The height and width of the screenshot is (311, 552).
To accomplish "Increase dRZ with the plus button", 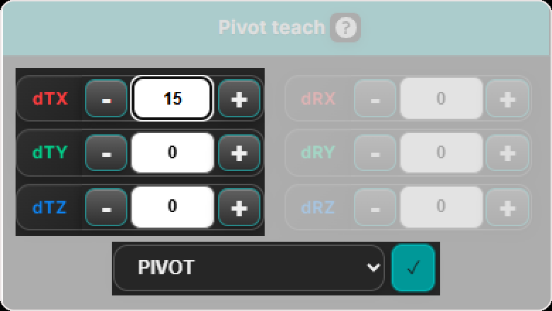I will [x=507, y=207].
